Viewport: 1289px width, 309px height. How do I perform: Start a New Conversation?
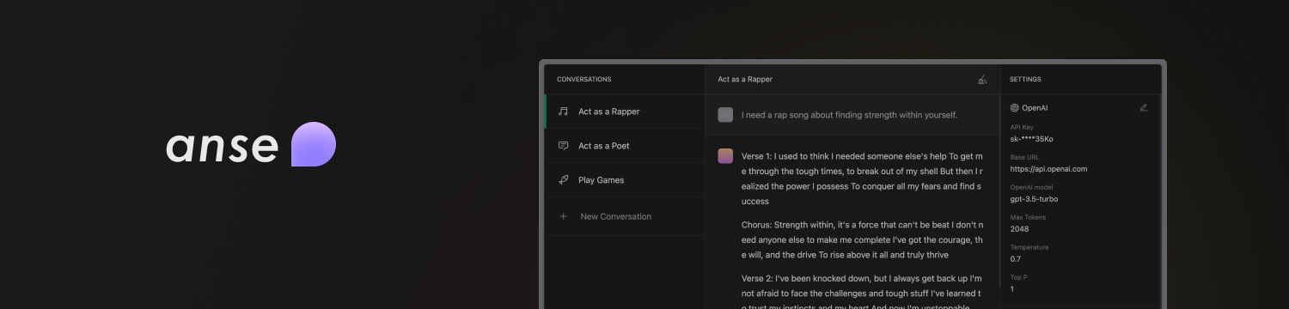tap(625, 216)
